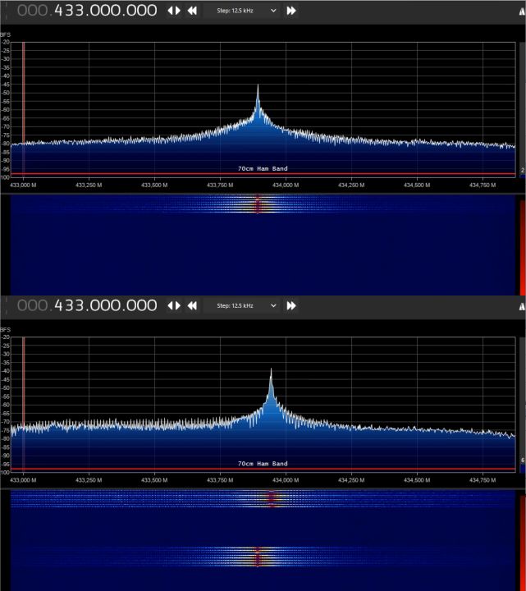This screenshot has height=591, width=526.
Task: Open the Step 12.5 kHz dropdown in lower toolbar
Action: pos(246,305)
